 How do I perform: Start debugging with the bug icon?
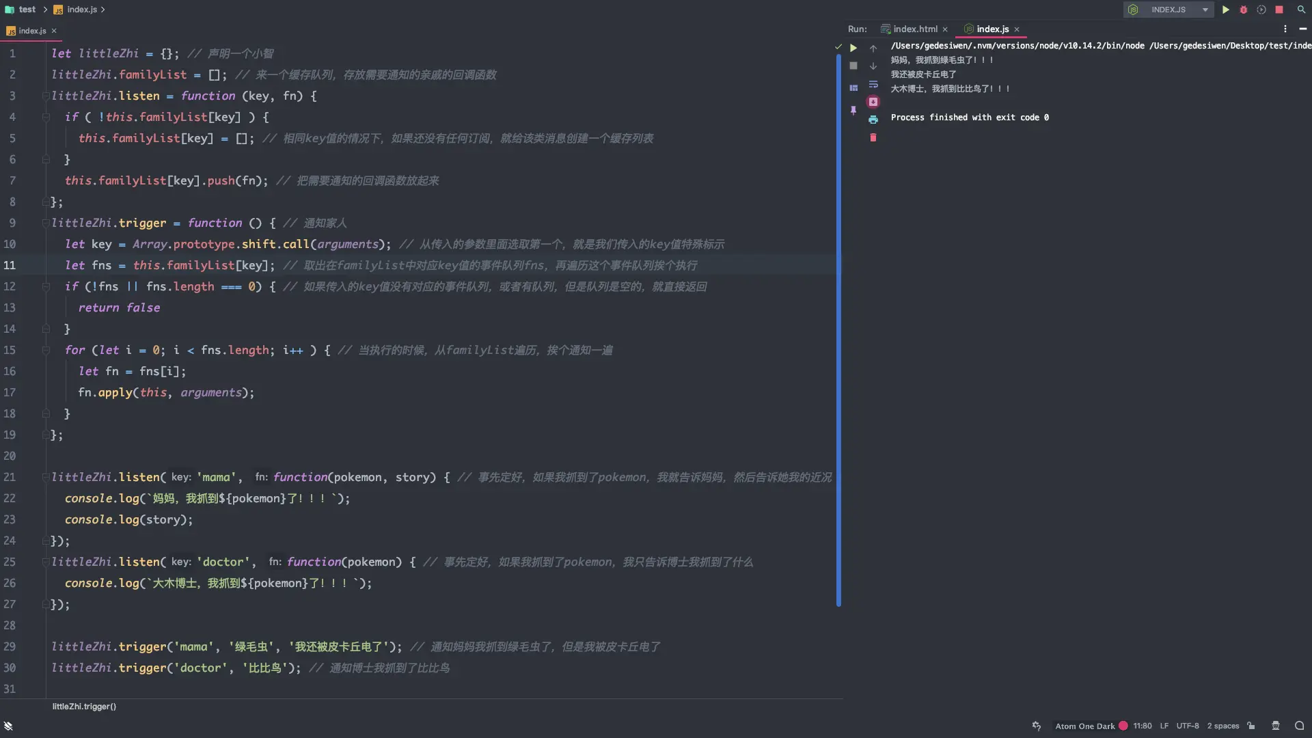tap(1244, 10)
